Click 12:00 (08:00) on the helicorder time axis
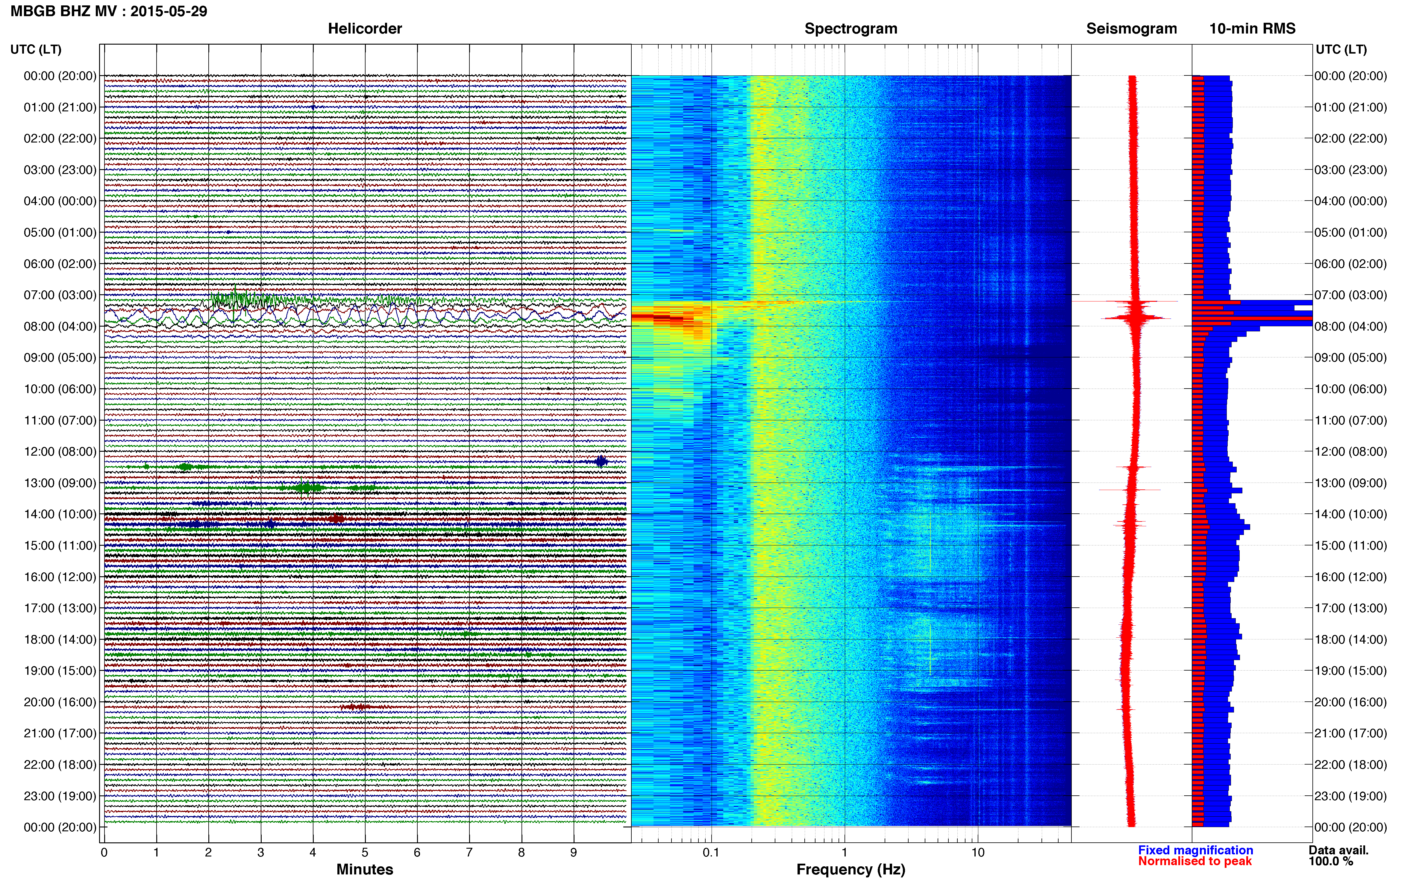The image size is (1419, 887). click(60, 452)
